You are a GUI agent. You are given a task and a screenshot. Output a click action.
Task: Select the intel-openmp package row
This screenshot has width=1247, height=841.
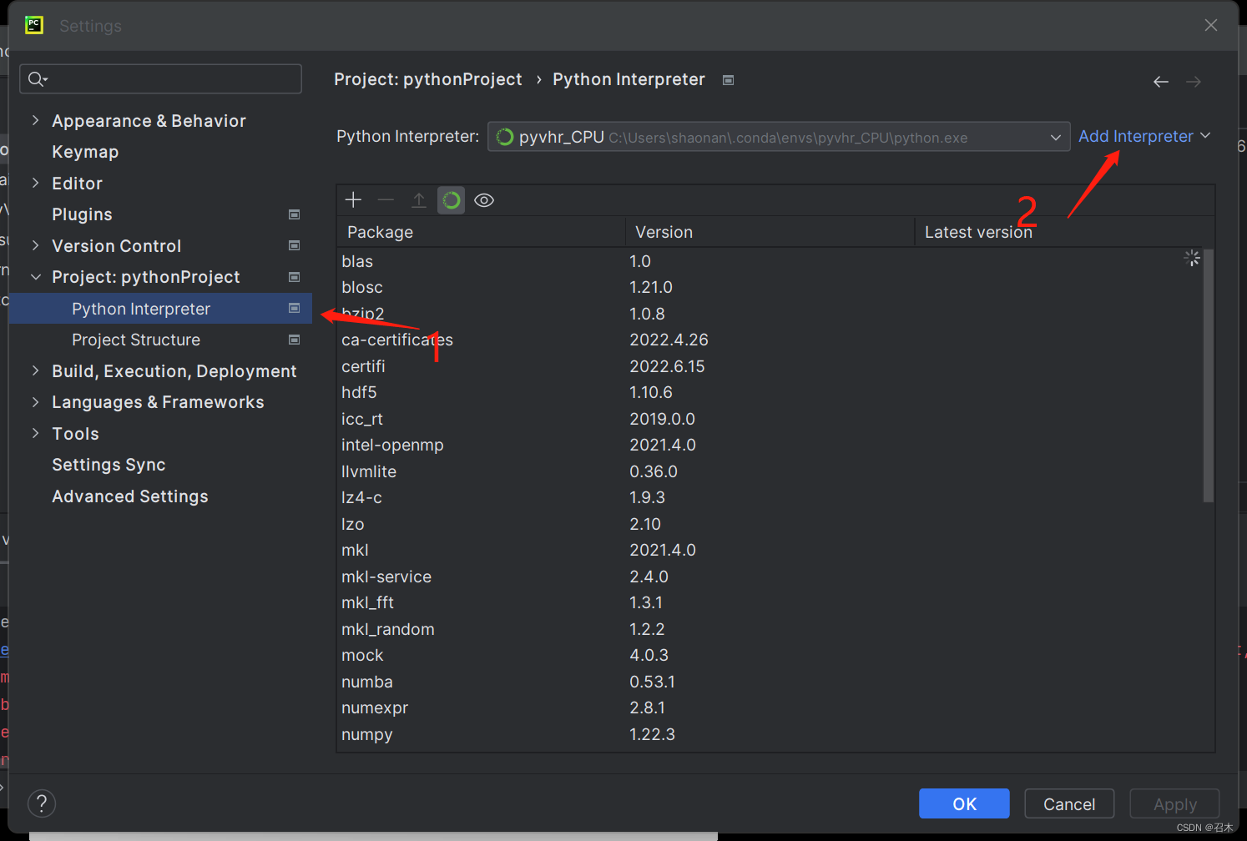(768, 445)
